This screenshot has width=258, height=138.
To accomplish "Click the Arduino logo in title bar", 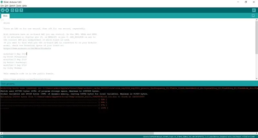I will tap(2, 2).
